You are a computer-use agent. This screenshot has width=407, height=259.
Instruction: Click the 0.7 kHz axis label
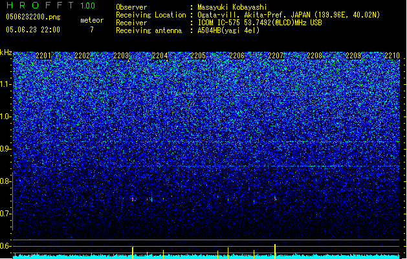[6, 214]
